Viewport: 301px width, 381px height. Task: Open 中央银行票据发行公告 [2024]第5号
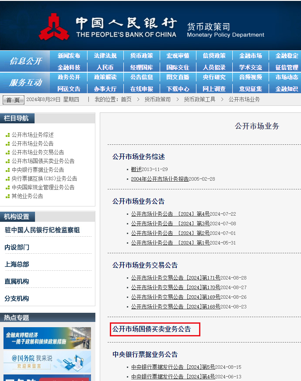point(173,367)
